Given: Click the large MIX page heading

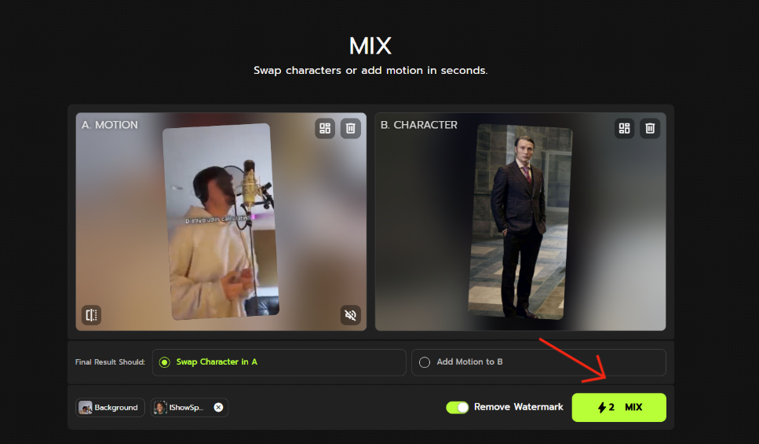Looking at the screenshot, I should click(x=370, y=46).
